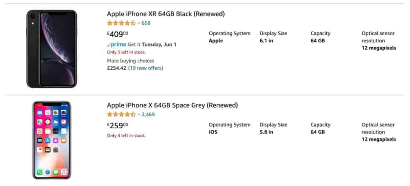Click the £259.00 price of iPhone X
The height and width of the screenshot is (186, 410).
coord(118,126)
